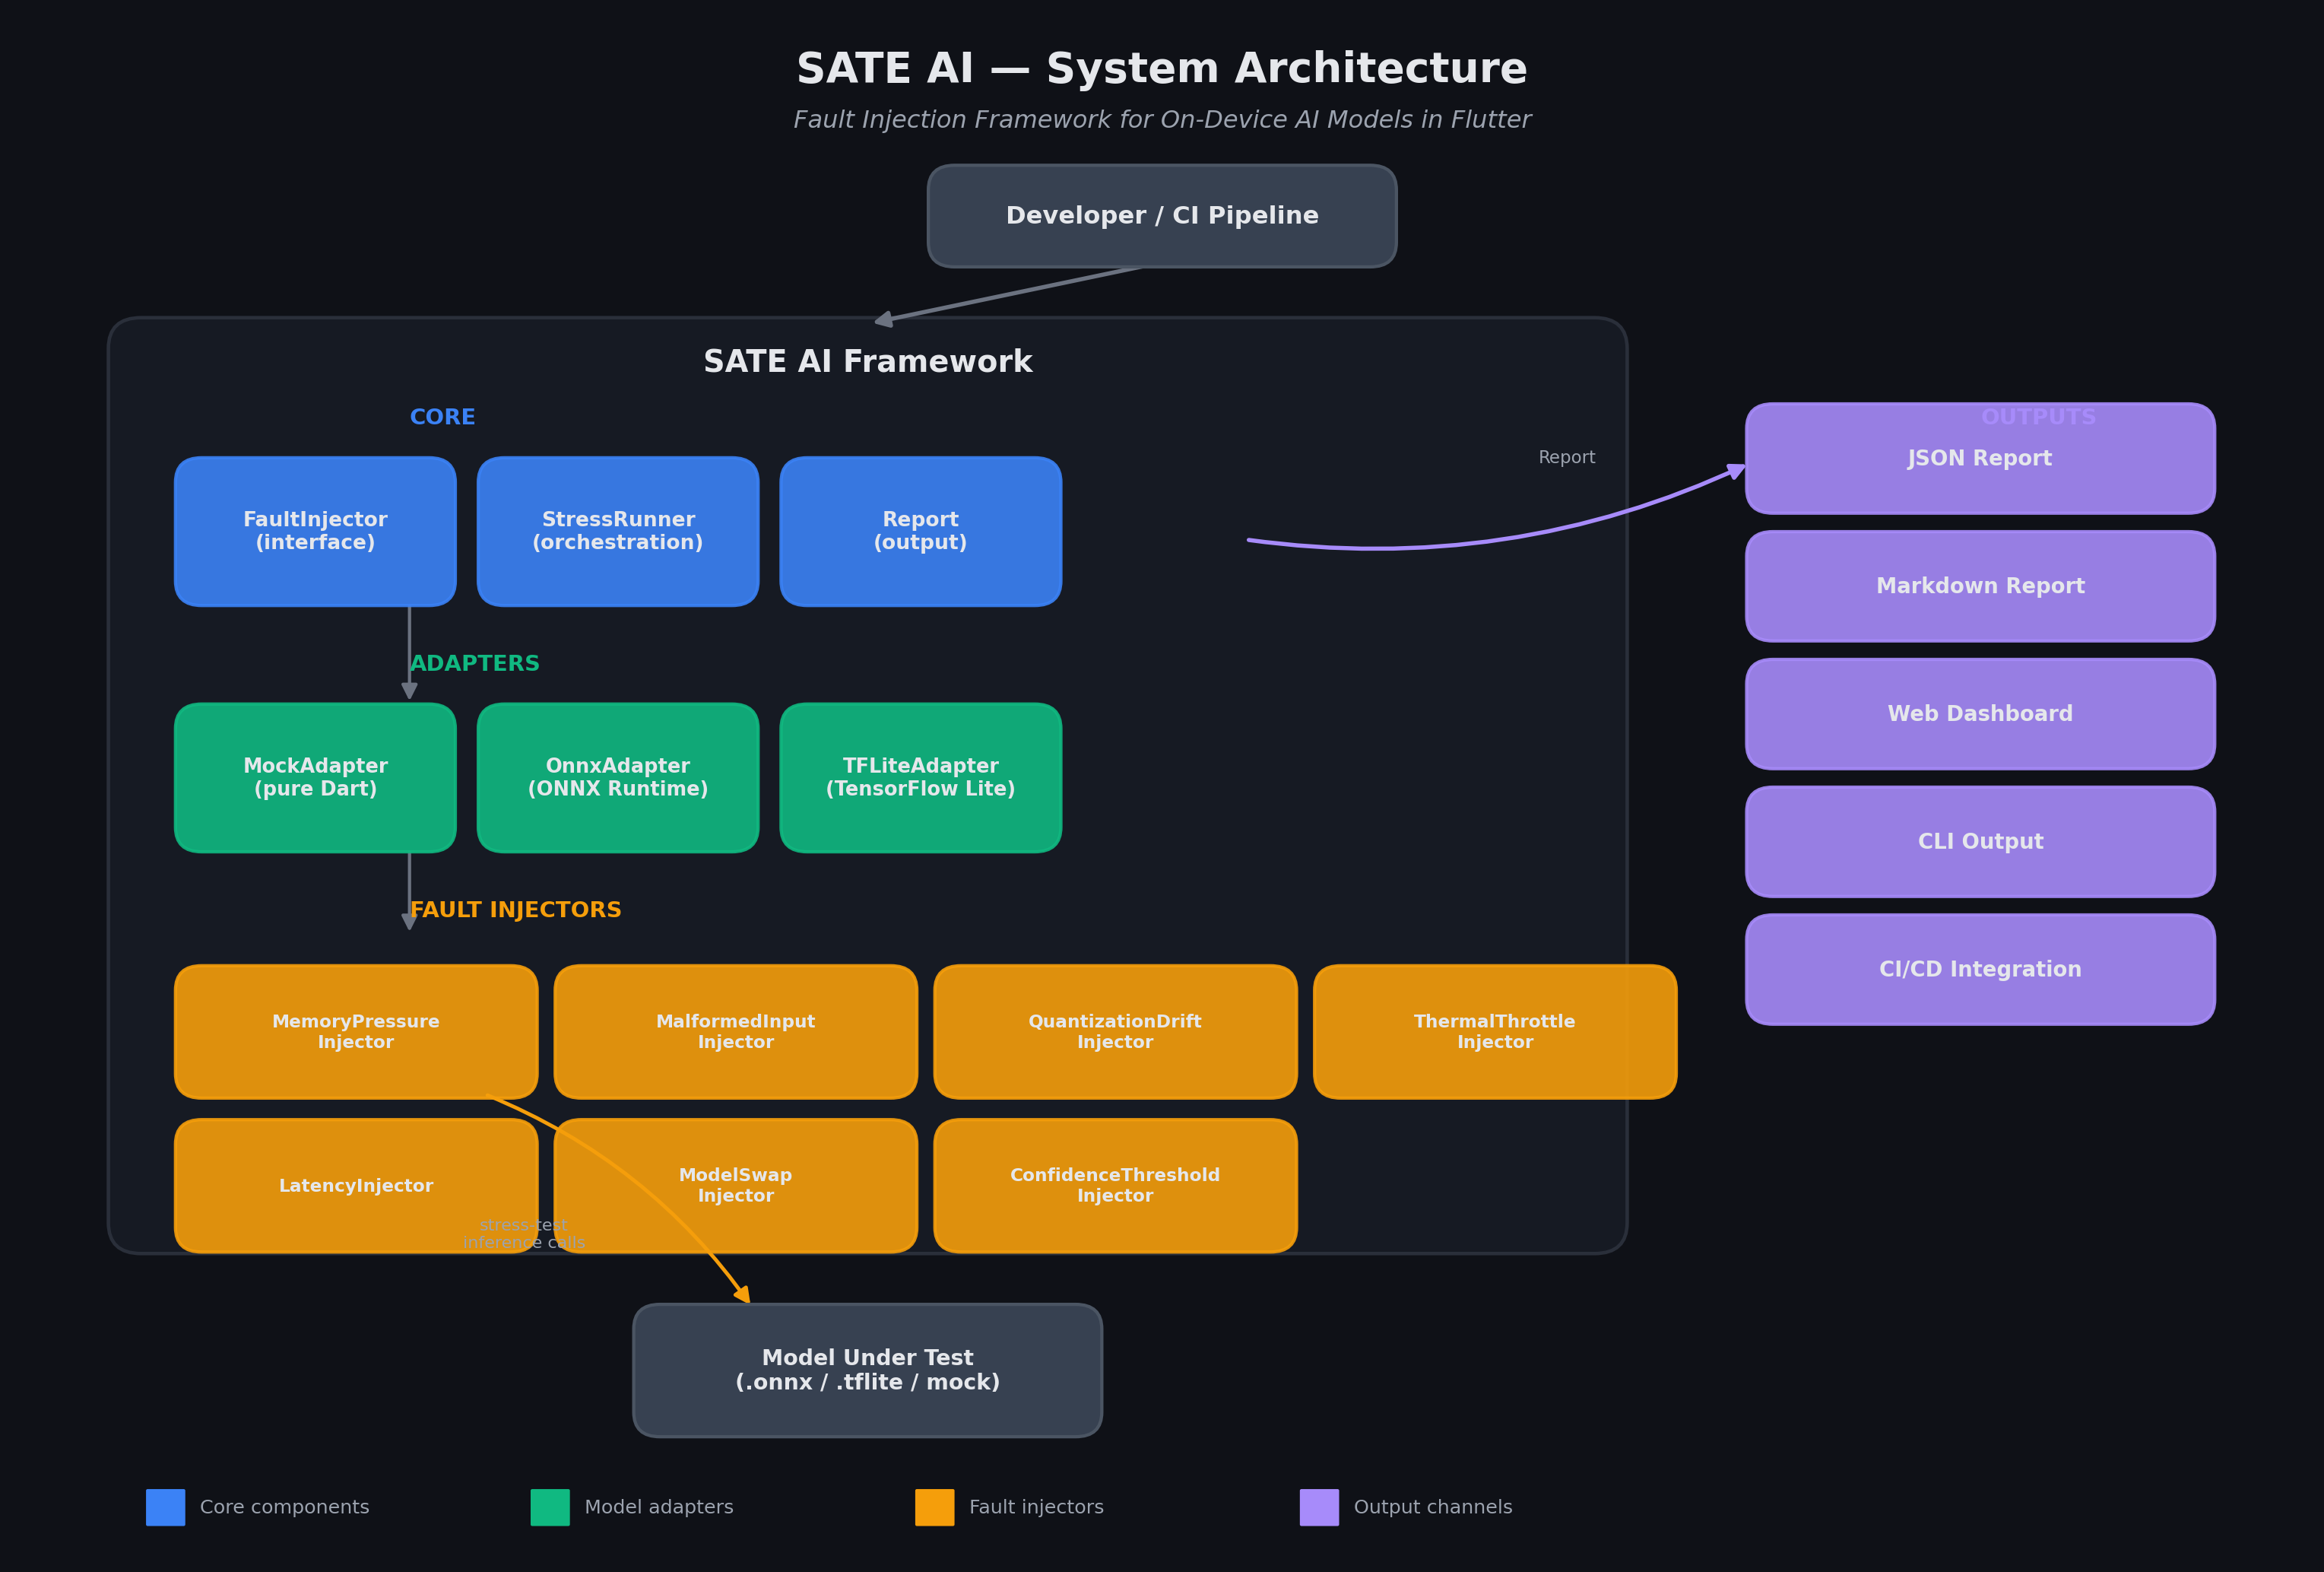This screenshot has width=2324, height=1572.
Task: Click the 'Report' arrow label
Action: point(1567,457)
